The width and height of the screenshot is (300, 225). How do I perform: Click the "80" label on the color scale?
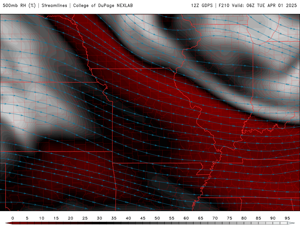(244, 218)
